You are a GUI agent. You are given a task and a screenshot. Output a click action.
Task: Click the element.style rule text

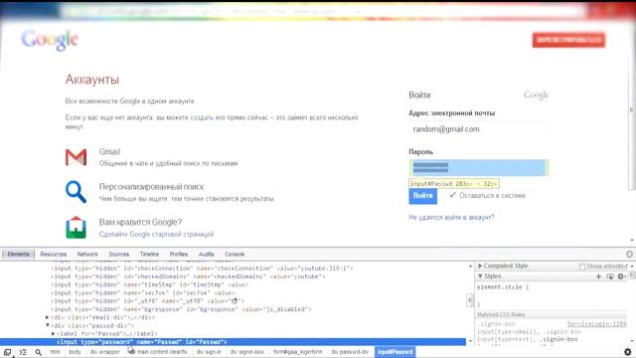click(503, 287)
